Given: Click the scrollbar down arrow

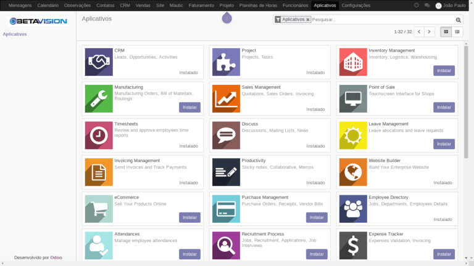Looking at the screenshot, I should point(466,258).
